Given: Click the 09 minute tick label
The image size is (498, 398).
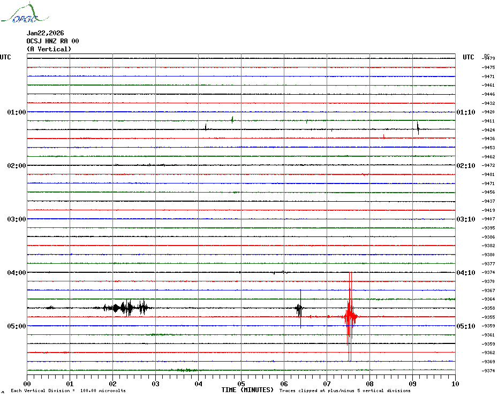Looking at the screenshot, I should [412, 384].
